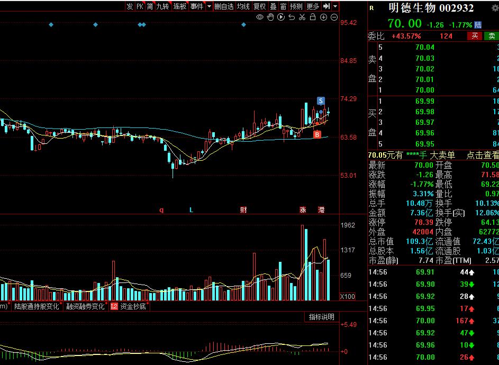The image size is (499, 365).
Task: Select sell level 1 price 70.00
Action: (x=425, y=90)
